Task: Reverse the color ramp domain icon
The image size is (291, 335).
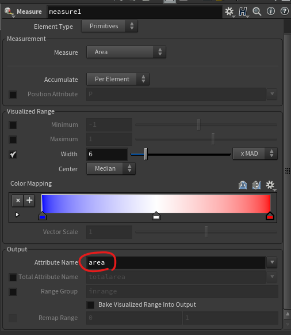Action: (x=243, y=185)
